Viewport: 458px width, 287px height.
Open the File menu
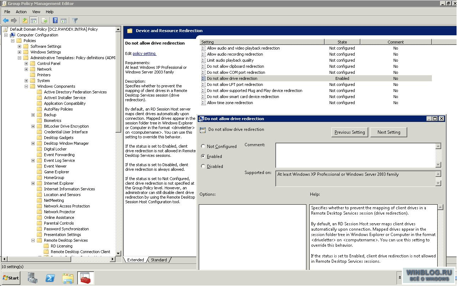coord(7,12)
